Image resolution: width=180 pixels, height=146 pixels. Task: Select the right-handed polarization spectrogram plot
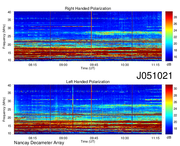(88, 36)
